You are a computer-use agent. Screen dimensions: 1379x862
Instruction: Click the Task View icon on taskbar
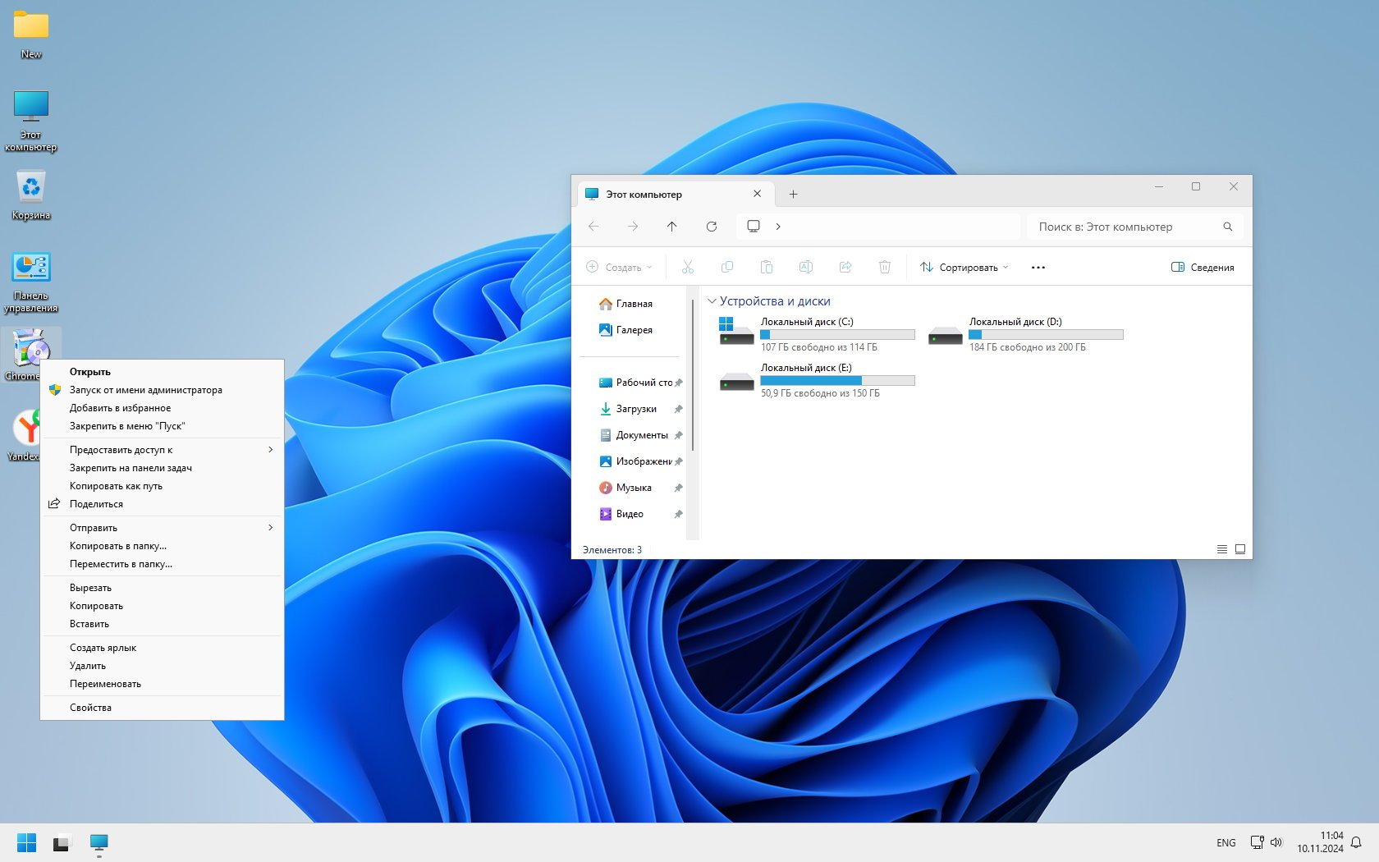[62, 842]
